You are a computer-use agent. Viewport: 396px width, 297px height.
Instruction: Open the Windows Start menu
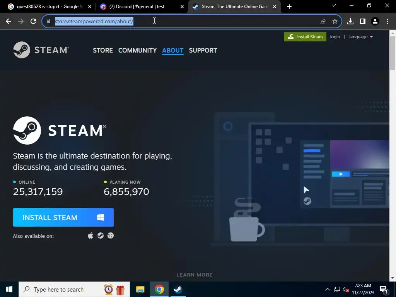pos(9,289)
